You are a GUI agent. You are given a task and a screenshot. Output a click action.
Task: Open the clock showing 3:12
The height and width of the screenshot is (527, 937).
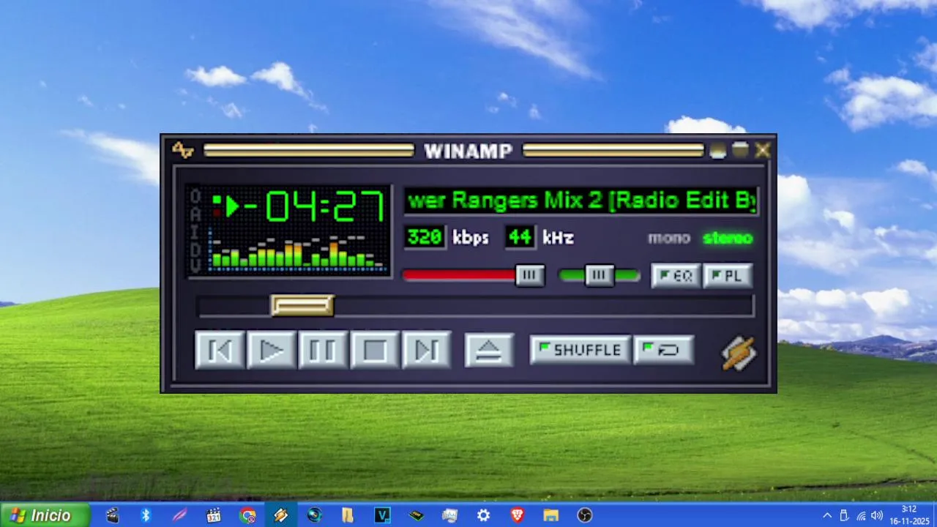tap(908, 515)
